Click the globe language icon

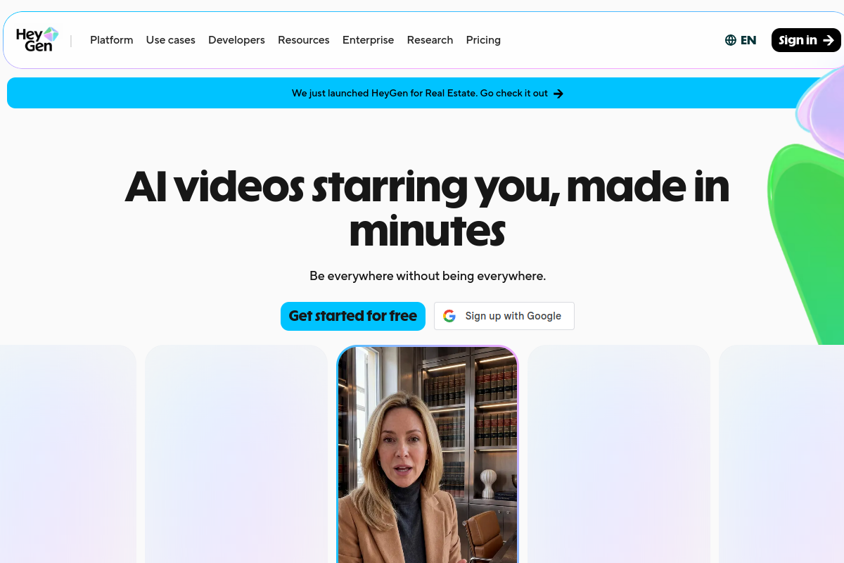(x=730, y=40)
